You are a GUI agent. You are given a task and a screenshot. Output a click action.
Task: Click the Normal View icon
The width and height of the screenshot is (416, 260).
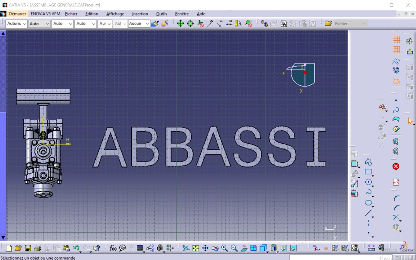(244, 248)
